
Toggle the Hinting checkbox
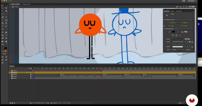point(185,50)
